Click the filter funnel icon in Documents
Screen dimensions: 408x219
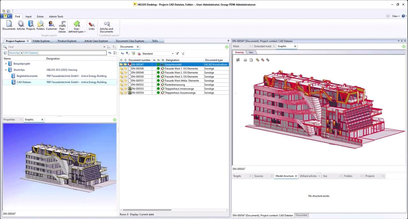[177, 54]
